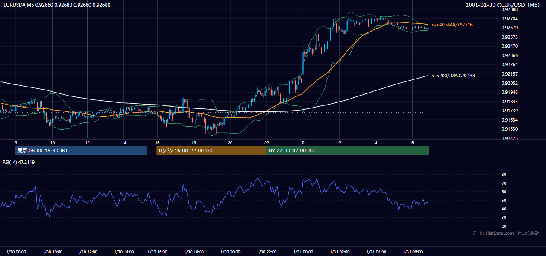The width and height of the screenshot is (546, 256).
Task: Click the 1/30 16:00 time label
Action: pyautogui.click(x=157, y=252)
